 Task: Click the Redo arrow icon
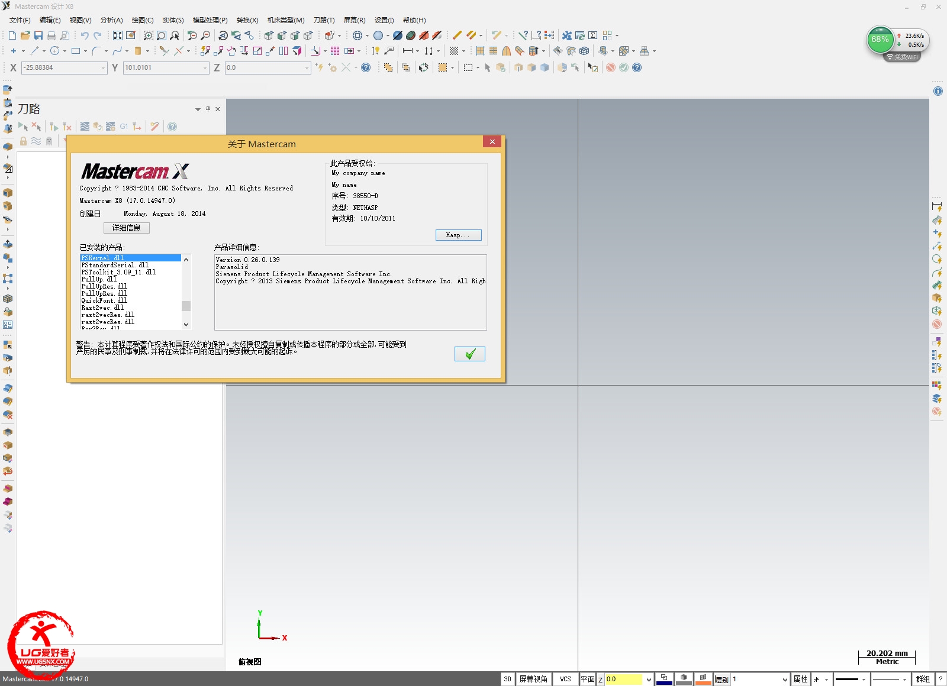(98, 35)
